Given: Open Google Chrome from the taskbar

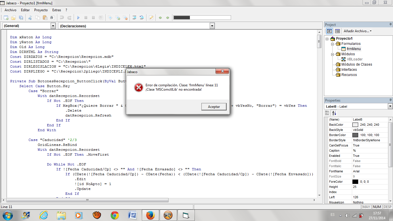Looking at the screenshot, I should (x=115, y=215).
